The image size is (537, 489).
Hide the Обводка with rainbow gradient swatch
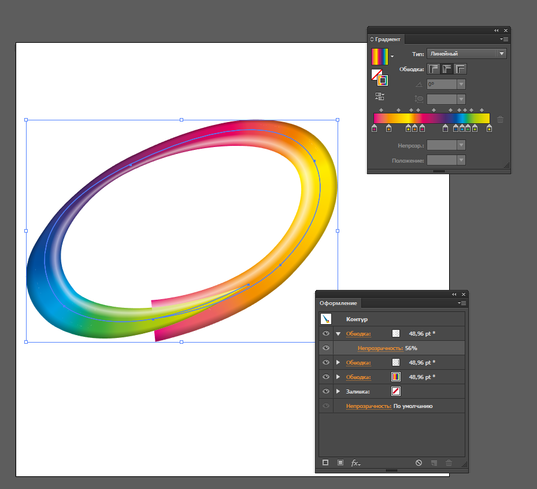point(326,377)
